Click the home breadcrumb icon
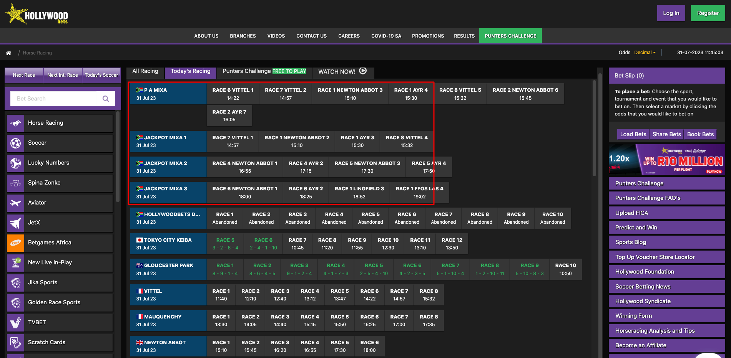This screenshot has height=358, width=731. (x=8, y=53)
